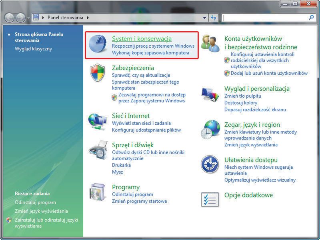Click the Programy CD box icon
Viewport: 320px width, 240px height.
coord(98,192)
